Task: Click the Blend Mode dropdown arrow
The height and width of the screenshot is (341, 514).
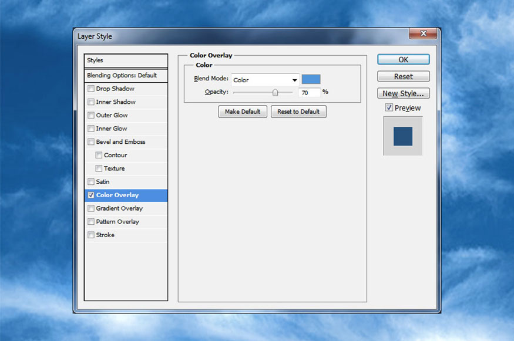Action: 295,80
